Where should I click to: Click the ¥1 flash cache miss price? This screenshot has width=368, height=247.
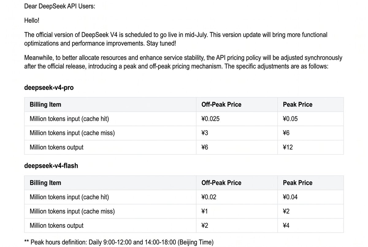pos(205,211)
